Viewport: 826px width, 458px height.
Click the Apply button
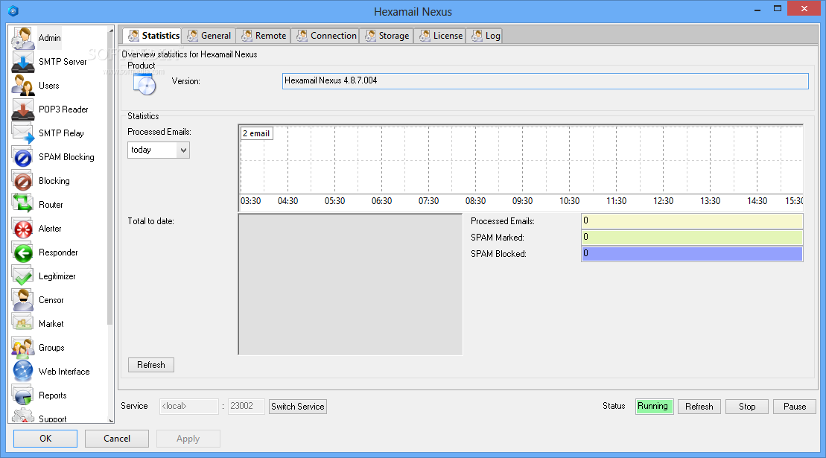(x=188, y=439)
